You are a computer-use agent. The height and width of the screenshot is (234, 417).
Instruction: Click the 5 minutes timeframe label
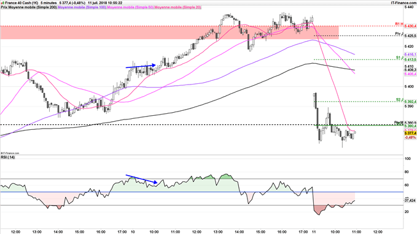(49, 3)
